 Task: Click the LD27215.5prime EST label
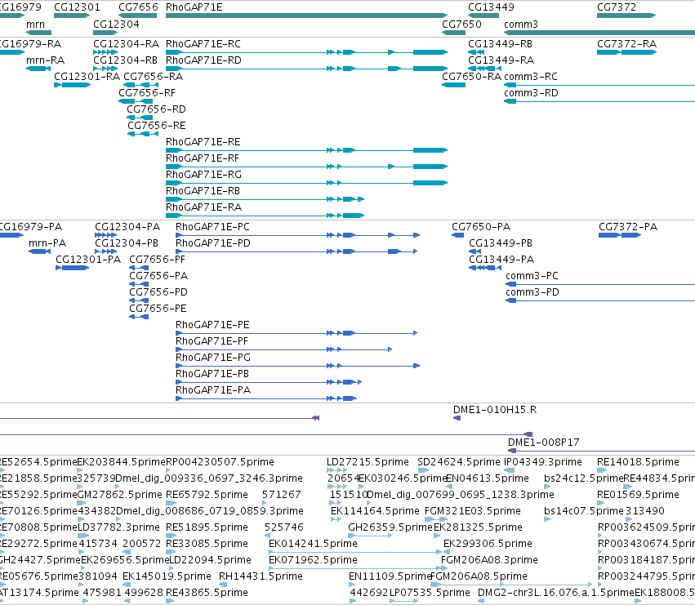coord(368,462)
